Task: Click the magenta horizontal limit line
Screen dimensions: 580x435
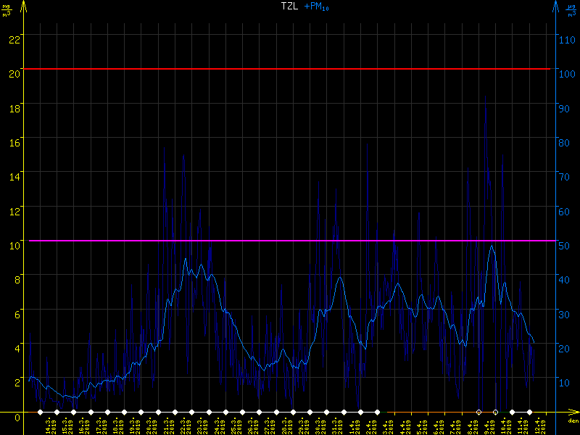Action: click(x=290, y=240)
